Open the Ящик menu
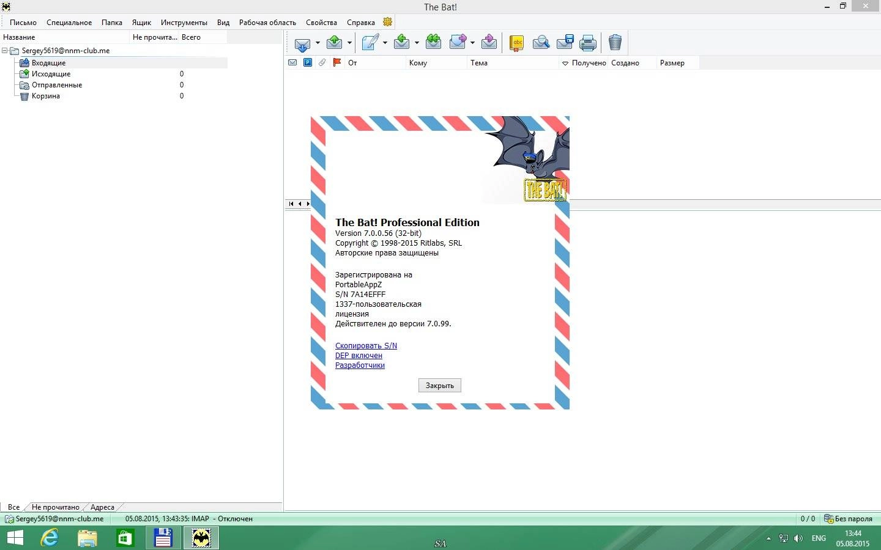881x550 pixels. point(141,23)
